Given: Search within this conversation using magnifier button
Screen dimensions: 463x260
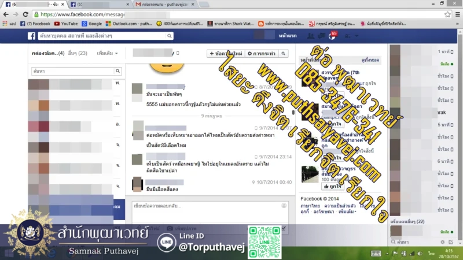Looking at the screenshot, I should (x=283, y=53).
